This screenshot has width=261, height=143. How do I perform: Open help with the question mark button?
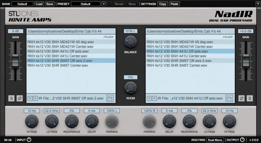258,4
